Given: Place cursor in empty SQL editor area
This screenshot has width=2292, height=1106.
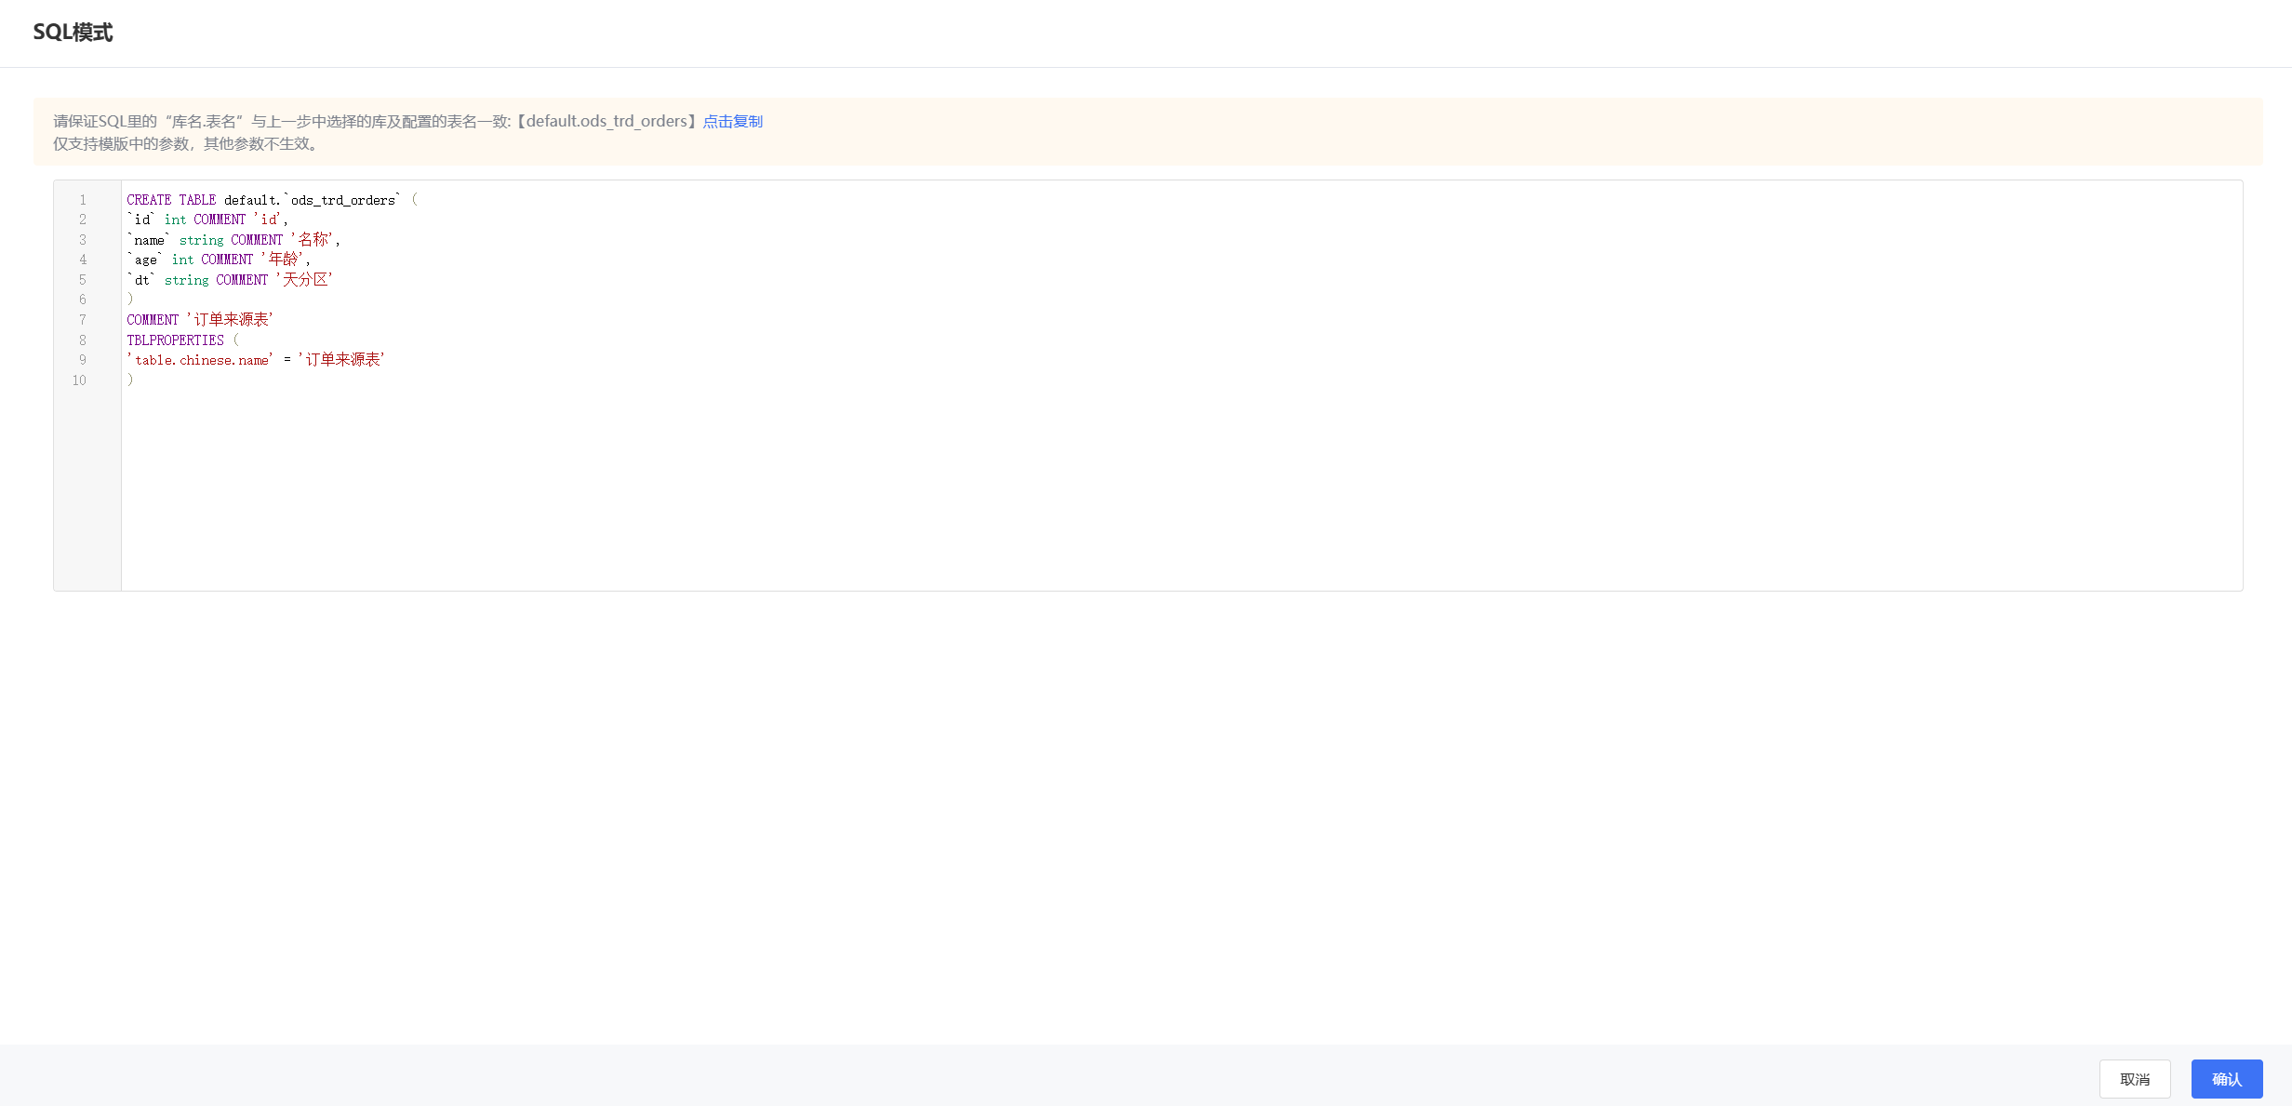Looking at the screenshot, I should pyautogui.click(x=1181, y=488).
